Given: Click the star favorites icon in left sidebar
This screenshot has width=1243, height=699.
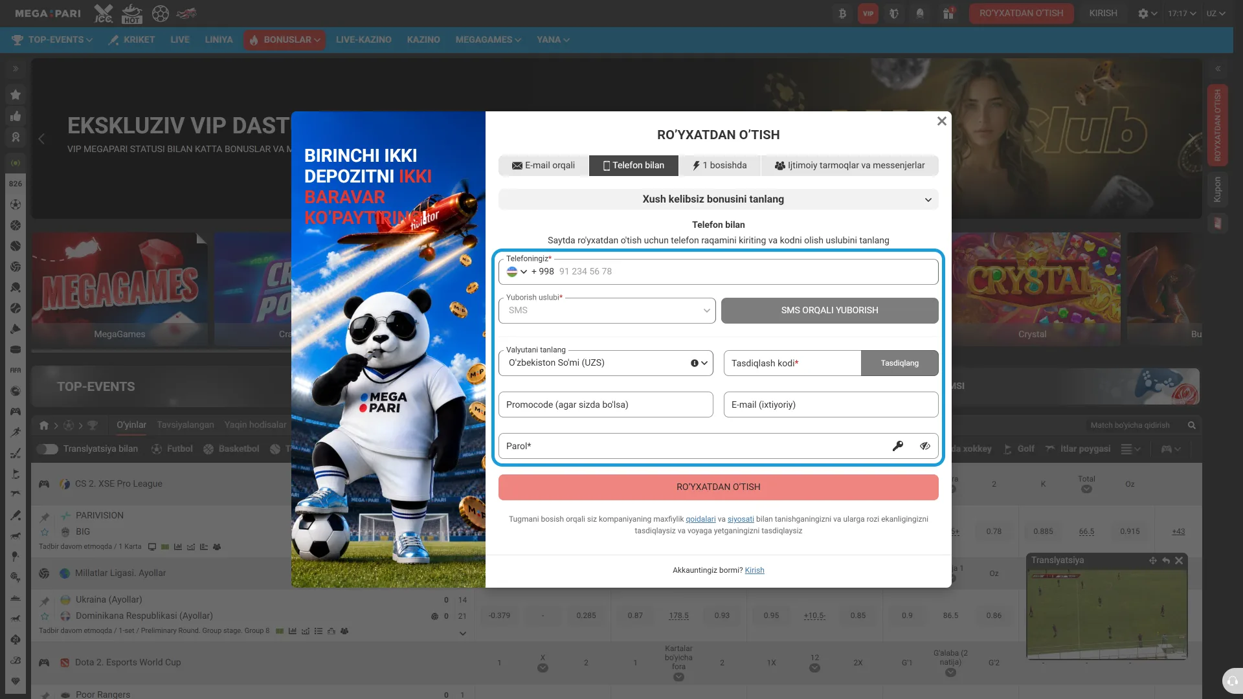Looking at the screenshot, I should (x=16, y=94).
